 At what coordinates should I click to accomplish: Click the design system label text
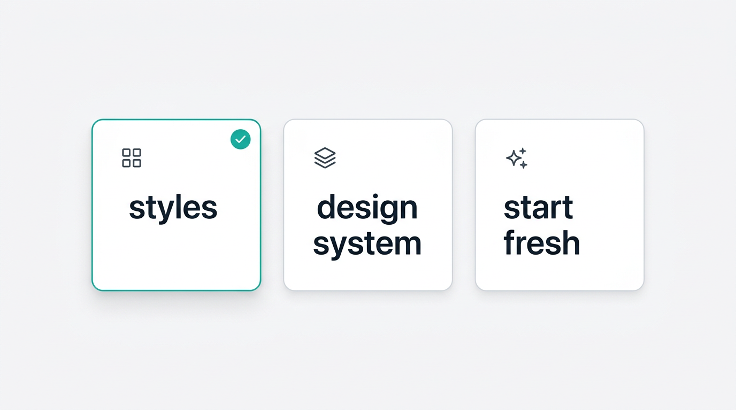point(367,224)
